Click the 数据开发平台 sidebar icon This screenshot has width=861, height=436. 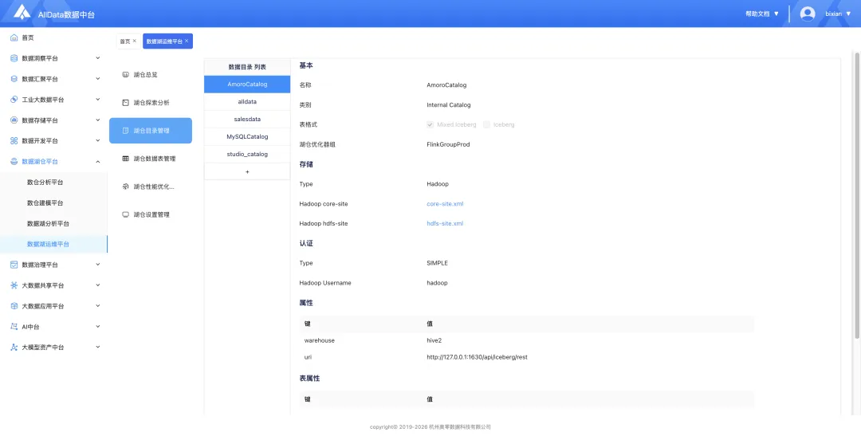(x=14, y=141)
